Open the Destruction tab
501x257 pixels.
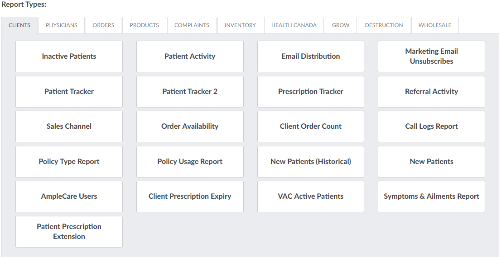384,25
